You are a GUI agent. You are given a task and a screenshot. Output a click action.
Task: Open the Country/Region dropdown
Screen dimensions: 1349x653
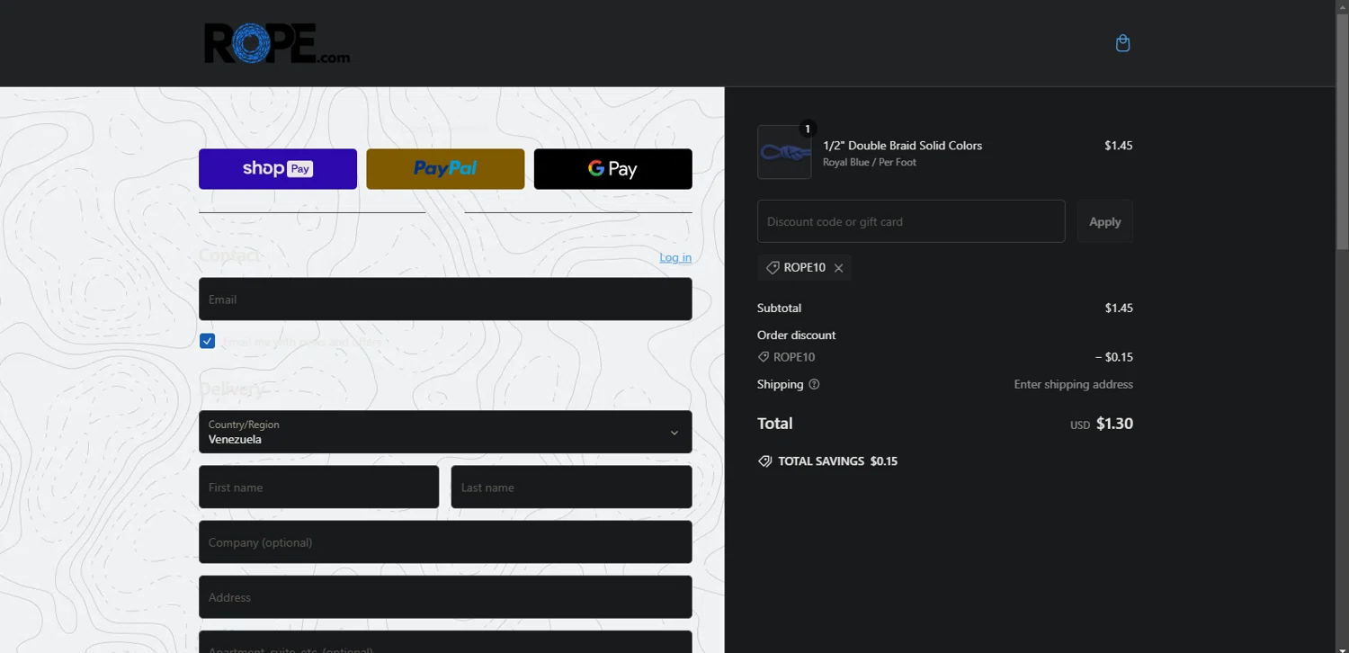click(x=445, y=432)
